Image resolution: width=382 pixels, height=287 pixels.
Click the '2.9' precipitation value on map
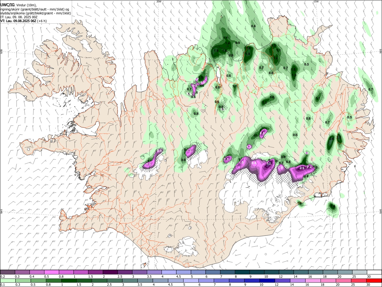point(302,168)
